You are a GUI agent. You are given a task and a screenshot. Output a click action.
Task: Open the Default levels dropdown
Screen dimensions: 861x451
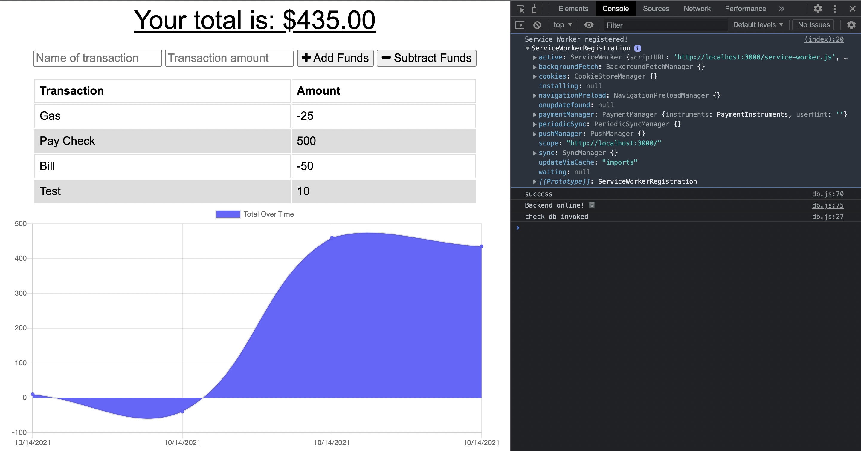point(758,25)
